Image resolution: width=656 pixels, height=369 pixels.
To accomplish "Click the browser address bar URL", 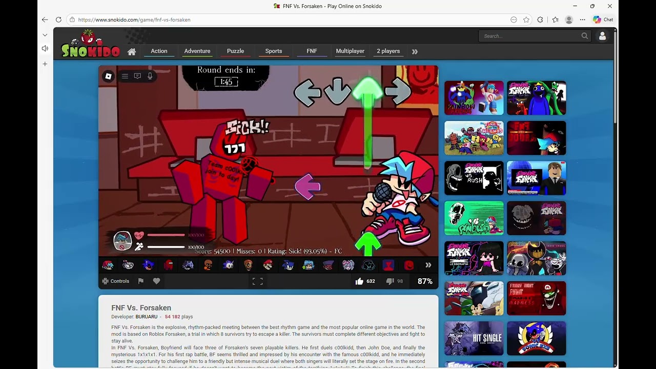I will 134,19.
